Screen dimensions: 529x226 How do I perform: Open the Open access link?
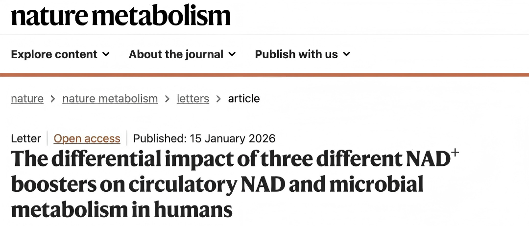coord(87,138)
